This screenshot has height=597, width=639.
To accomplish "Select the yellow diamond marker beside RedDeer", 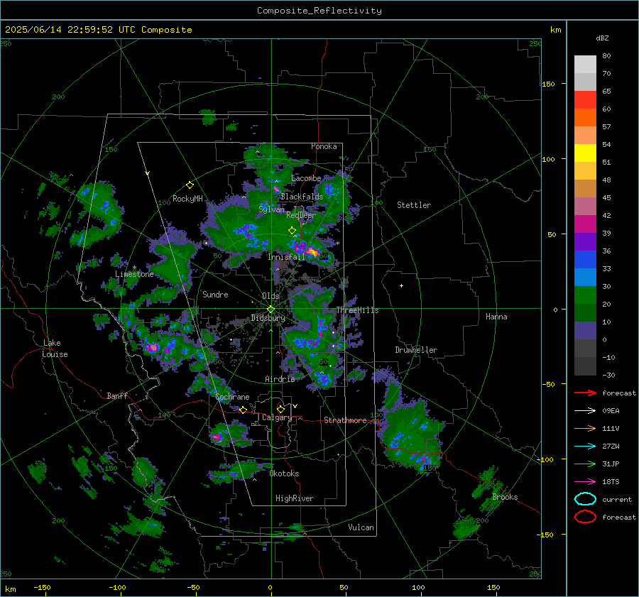I will 292,231.
